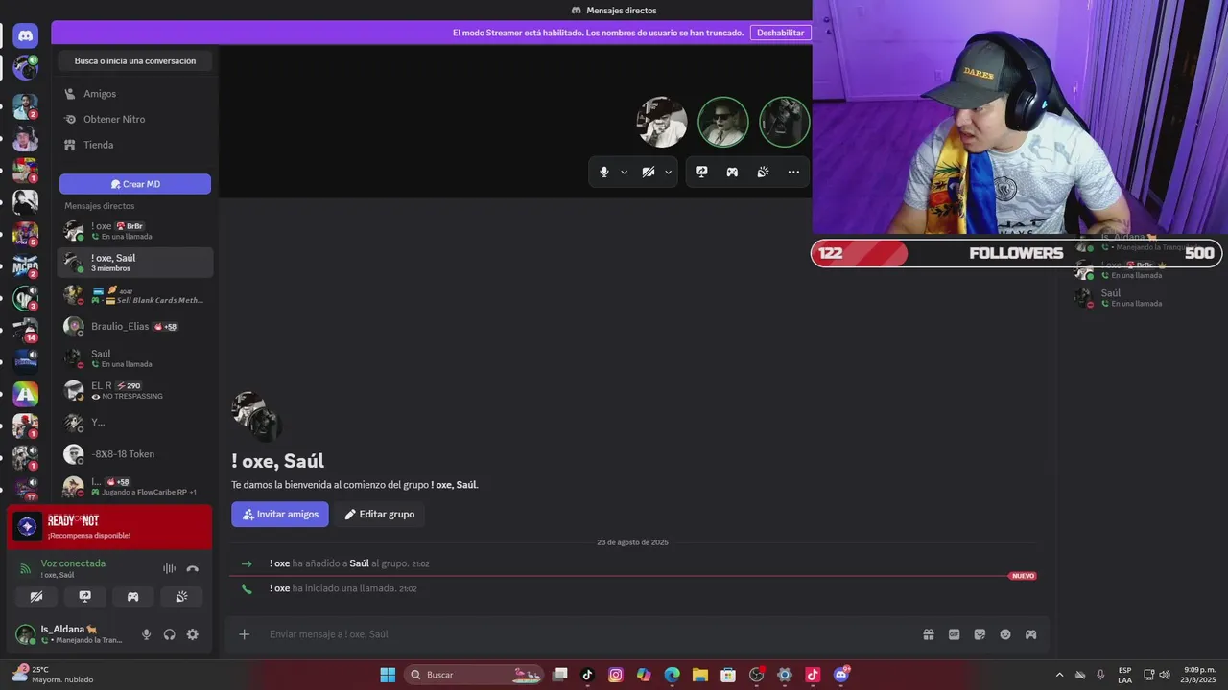
Task: Open the Sell Blank Cards Meth conversation
Action: (135, 295)
